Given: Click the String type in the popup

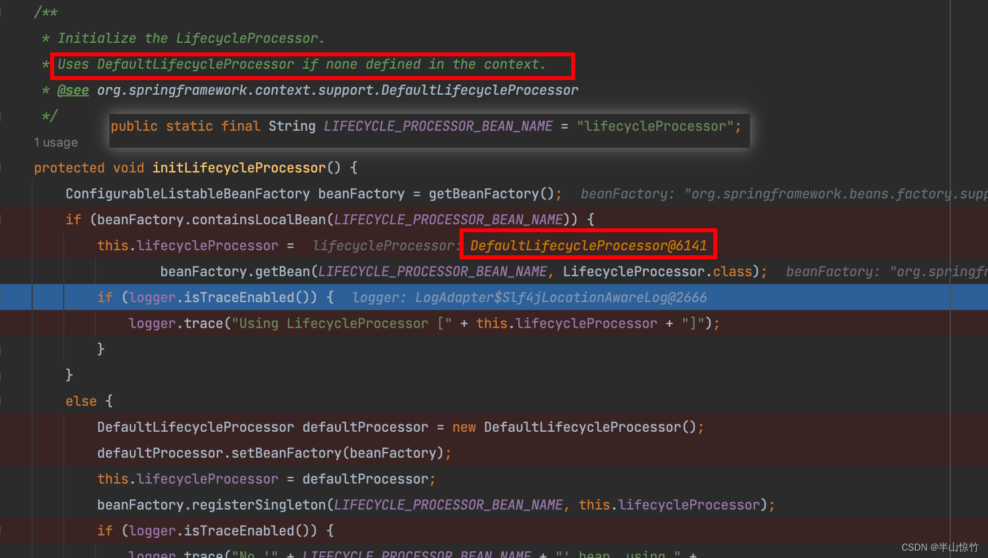Looking at the screenshot, I should coord(292,126).
